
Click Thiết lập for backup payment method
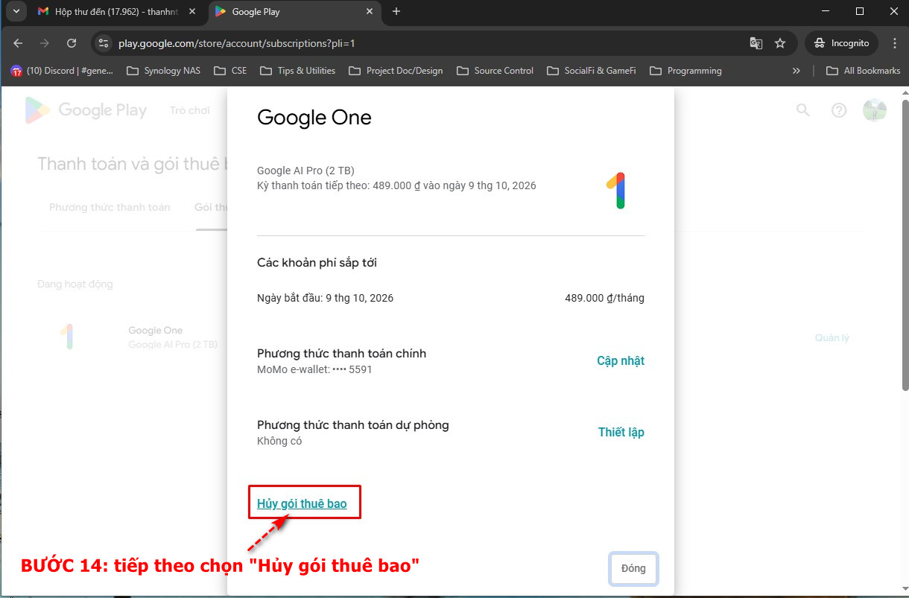click(621, 433)
